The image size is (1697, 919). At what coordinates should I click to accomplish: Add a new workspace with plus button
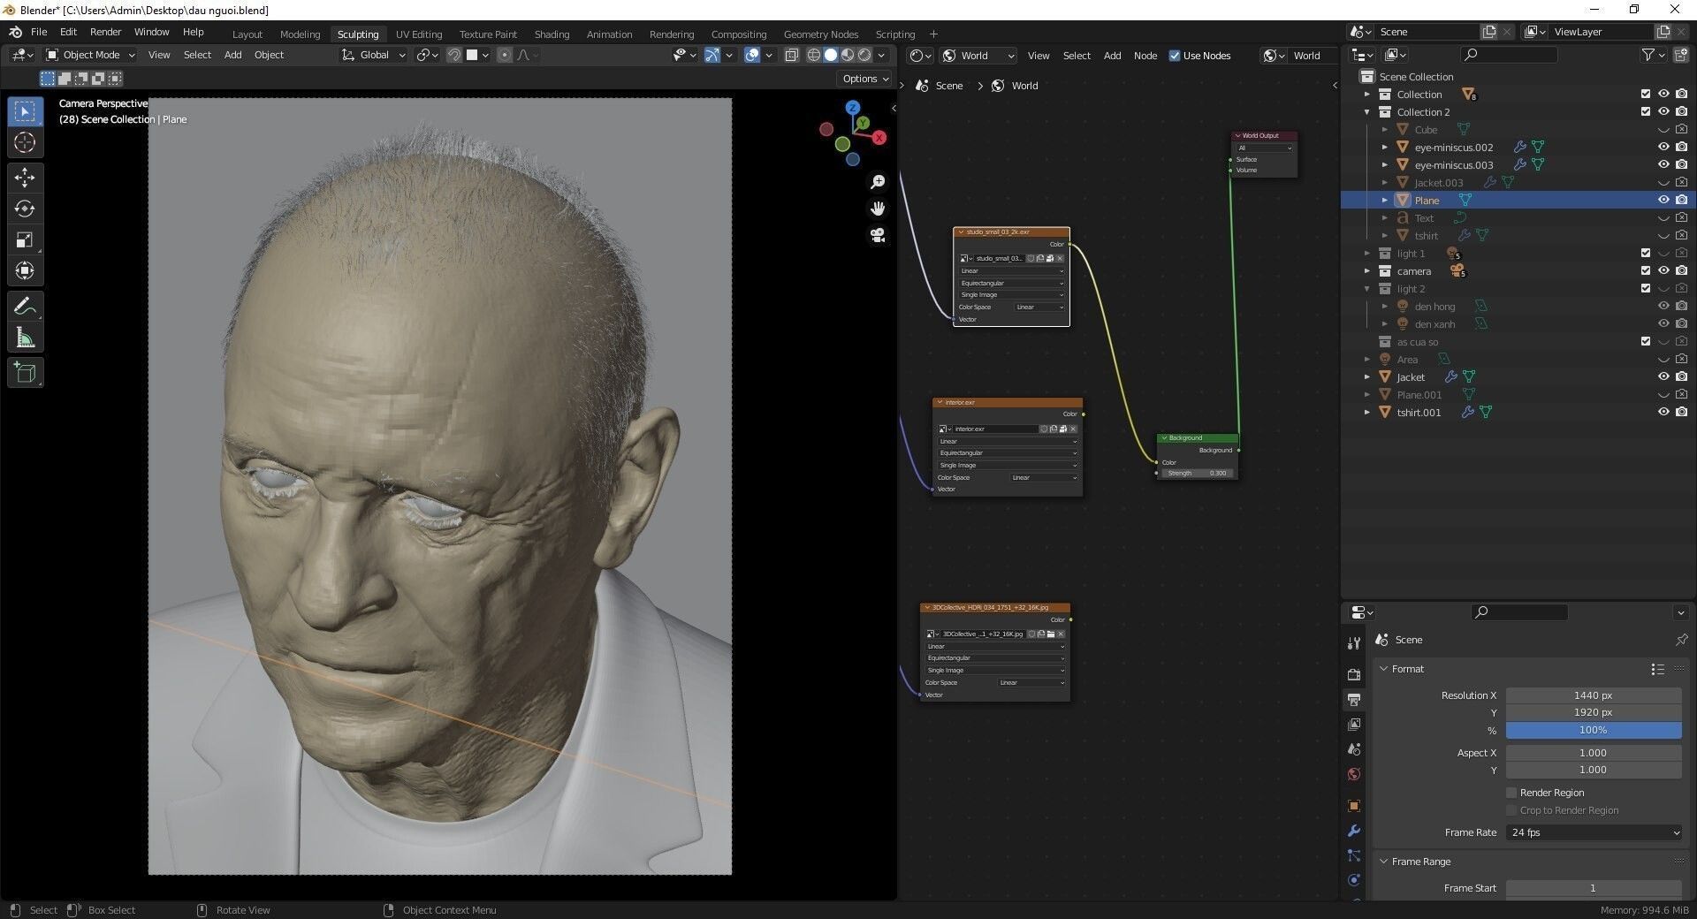point(933,34)
